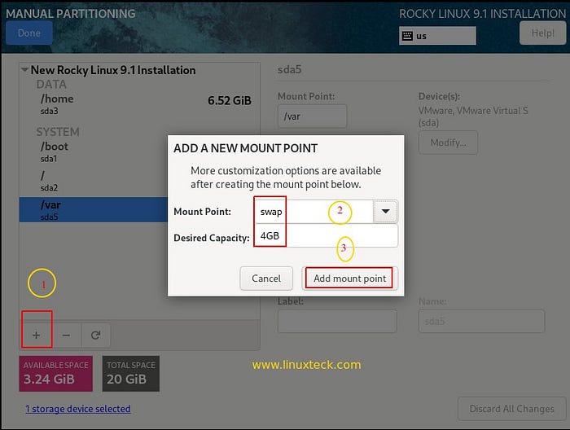Open the Help! button
Viewport: 570px width, 430px height.
pyautogui.click(x=543, y=33)
